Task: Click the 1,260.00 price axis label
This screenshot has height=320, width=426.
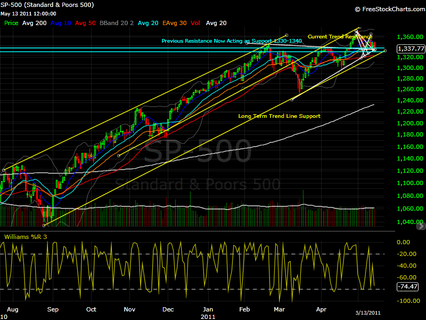Action: tap(410, 89)
